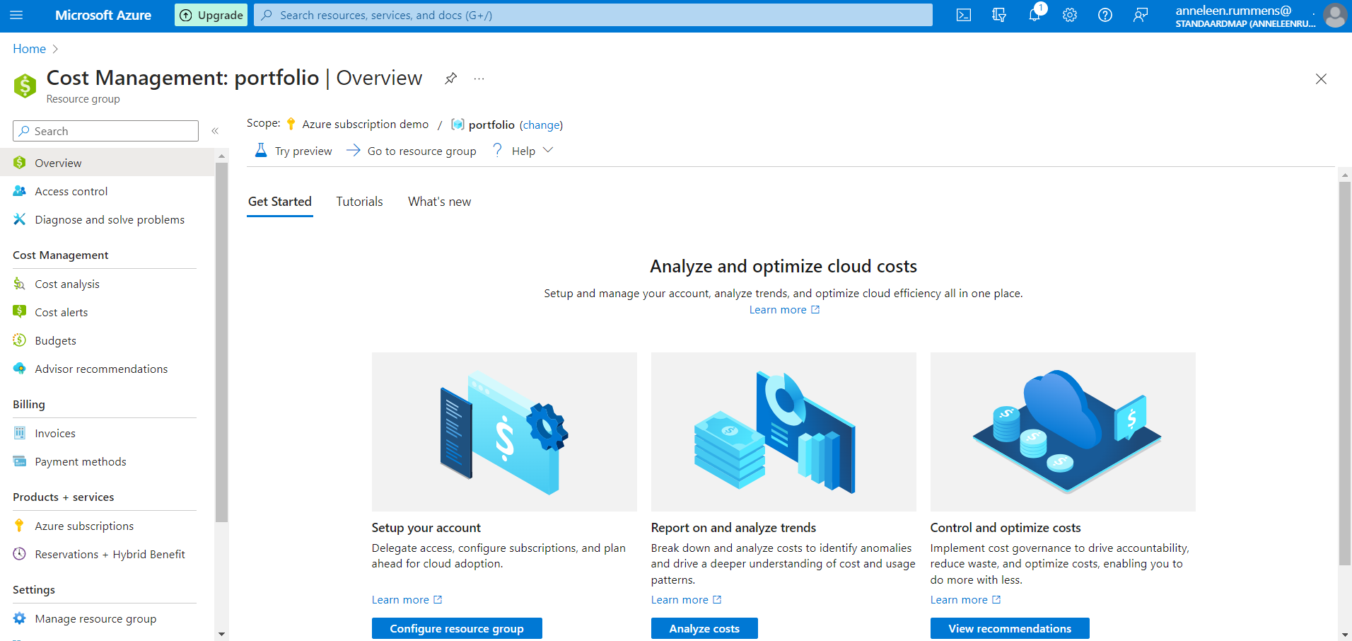Click the Advisor recommendations cloud icon
Screen dimensions: 1352x641
[20, 369]
